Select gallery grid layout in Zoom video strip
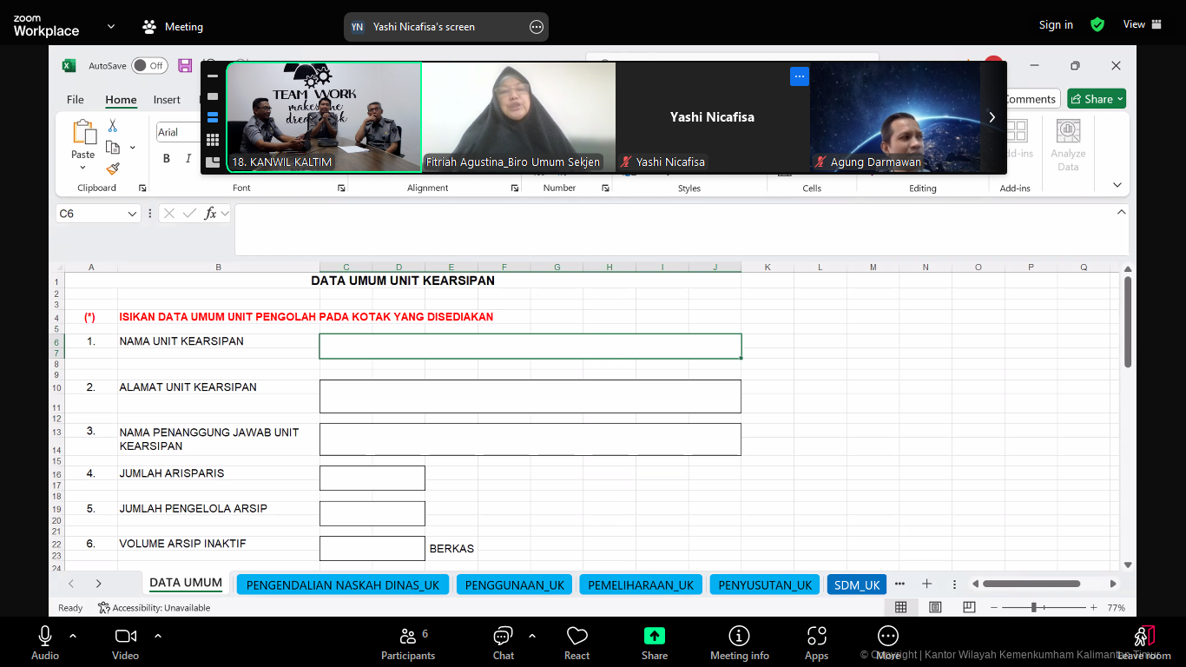The image size is (1186, 667). pyautogui.click(x=213, y=140)
